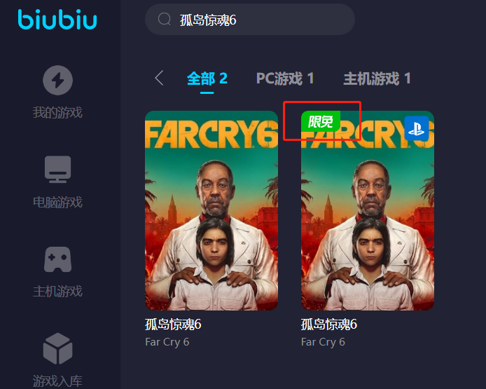Click the first 孤岛惊魂6 title text
The width and height of the screenshot is (486, 389).
[173, 325]
